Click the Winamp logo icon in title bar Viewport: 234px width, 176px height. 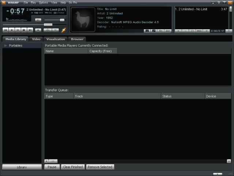pyautogui.click(x=3, y=3)
